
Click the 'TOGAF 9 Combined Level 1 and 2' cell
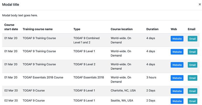tap(86, 40)
